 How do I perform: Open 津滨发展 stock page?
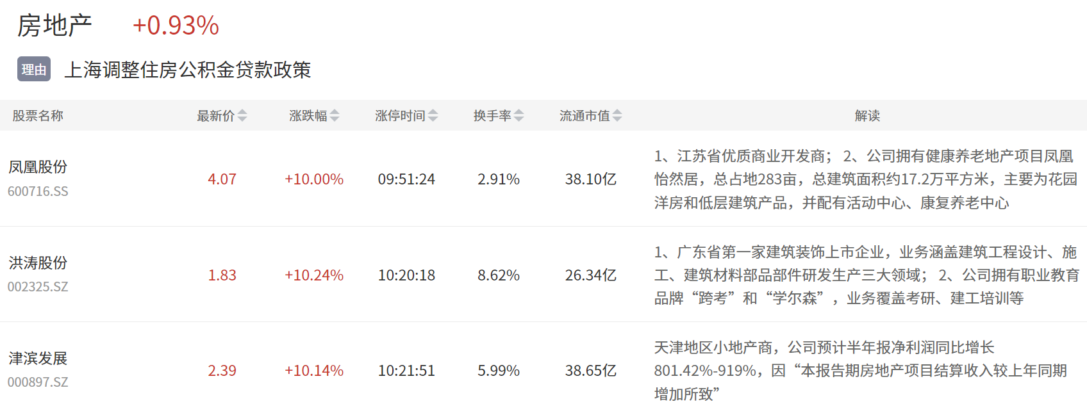click(38, 359)
